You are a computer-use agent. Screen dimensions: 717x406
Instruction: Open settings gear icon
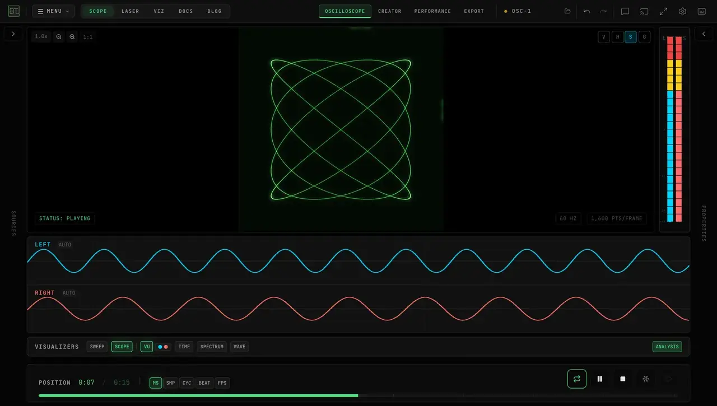click(x=682, y=11)
